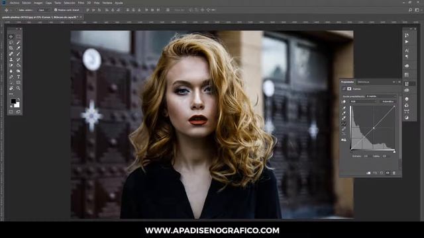This screenshot has width=424, height=238.
Task: Select the Quick Selection tool
Action: [19, 42]
